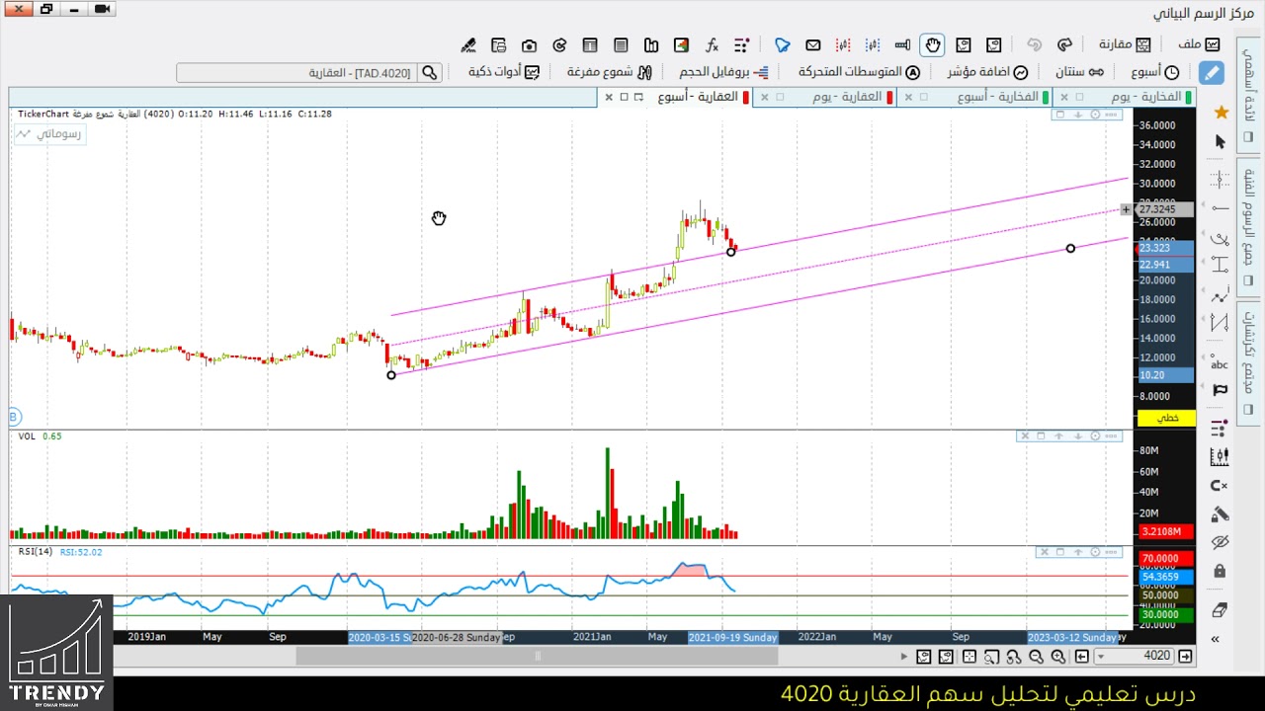Click the paint bucket color icon
Screen dimensions: 1265x711
pos(1220,513)
